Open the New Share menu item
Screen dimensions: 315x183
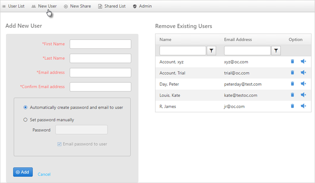tap(77, 6)
